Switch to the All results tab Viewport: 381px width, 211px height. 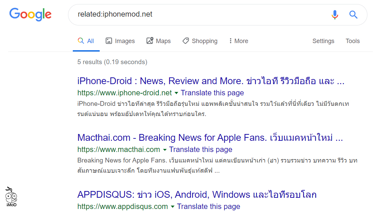86,41
